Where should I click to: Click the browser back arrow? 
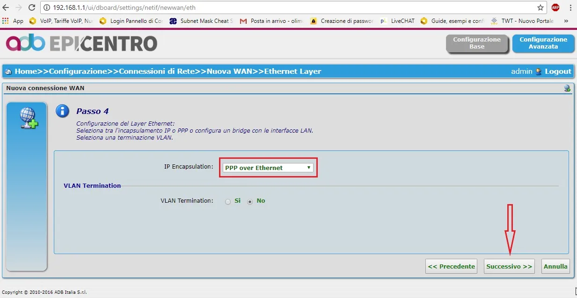click(6, 7)
